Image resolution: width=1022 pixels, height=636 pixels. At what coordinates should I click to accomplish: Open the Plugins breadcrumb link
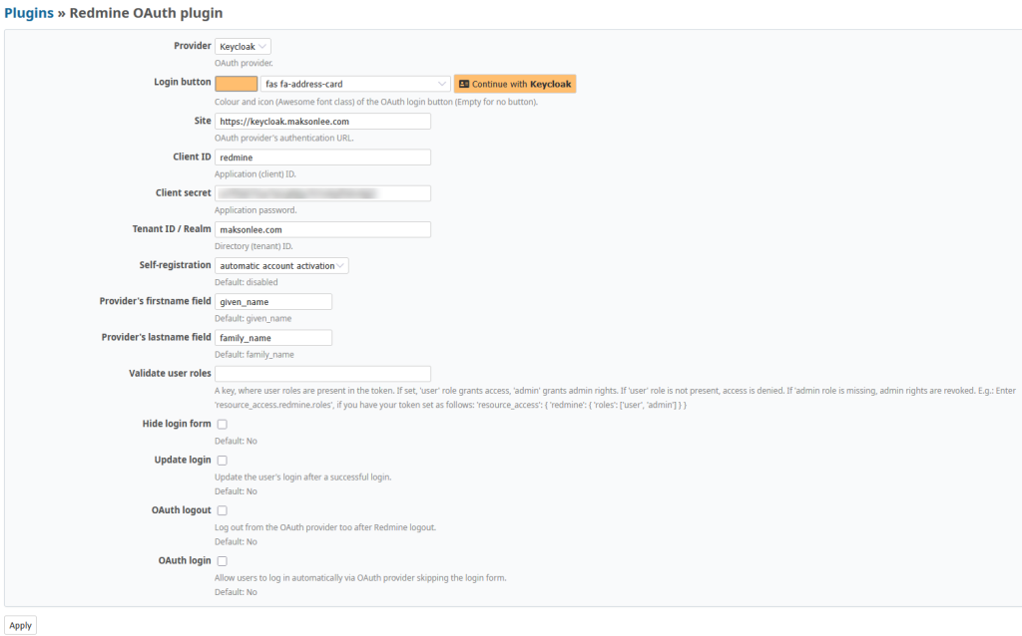click(x=29, y=13)
